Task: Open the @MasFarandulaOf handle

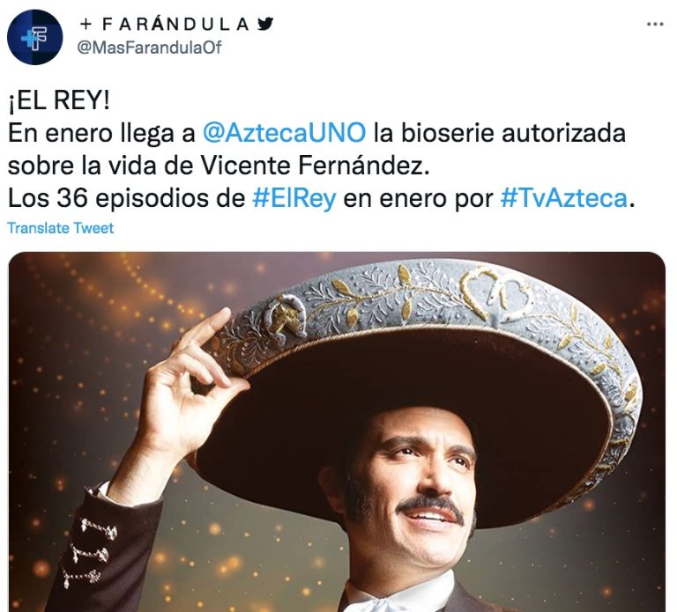Action: pyautogui.click(x=149, y=47)
